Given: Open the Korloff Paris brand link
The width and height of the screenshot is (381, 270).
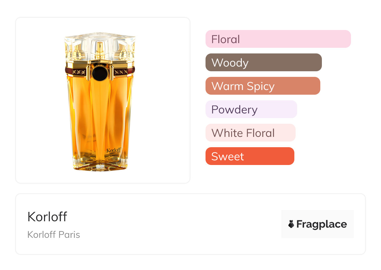Looking at the screenshot, I should point(54,235).
